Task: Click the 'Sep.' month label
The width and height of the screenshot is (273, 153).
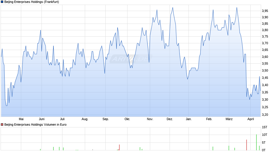Action: (105, 119)
